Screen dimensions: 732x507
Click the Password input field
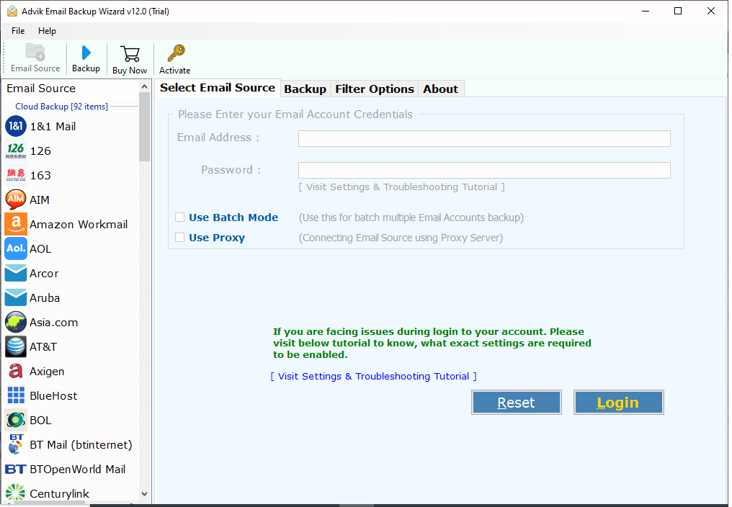coord(484,171)
